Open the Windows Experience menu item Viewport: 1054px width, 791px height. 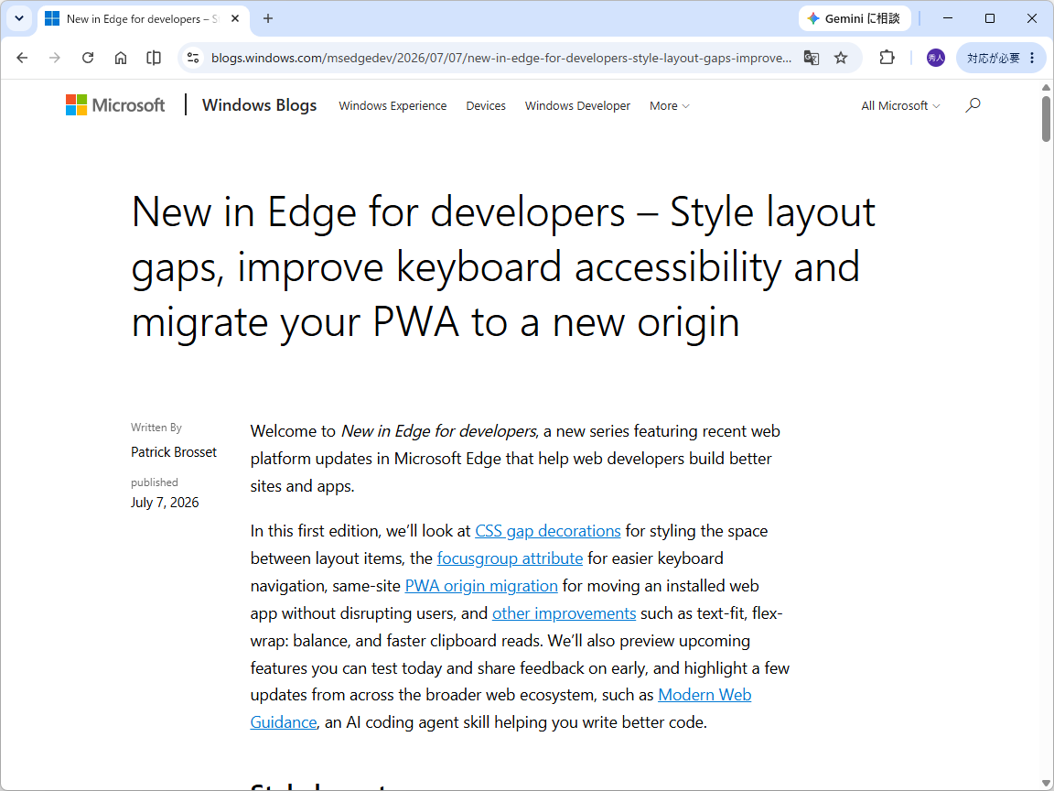click(x=393, y=105)
